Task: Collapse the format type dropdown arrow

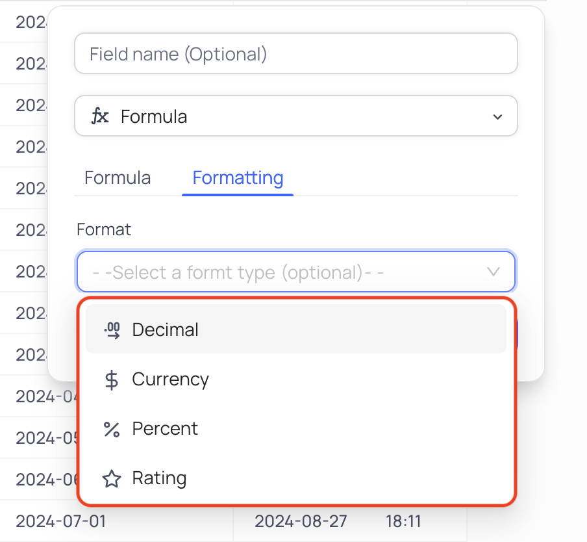Action: [x=493, y=272]
